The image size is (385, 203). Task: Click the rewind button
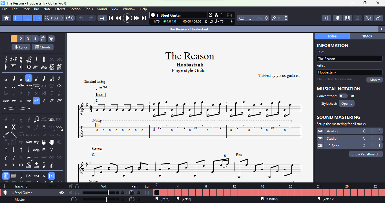click(x=118, y=18)
